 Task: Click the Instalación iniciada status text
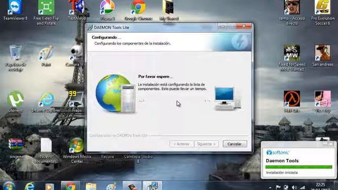click(281, 173)
